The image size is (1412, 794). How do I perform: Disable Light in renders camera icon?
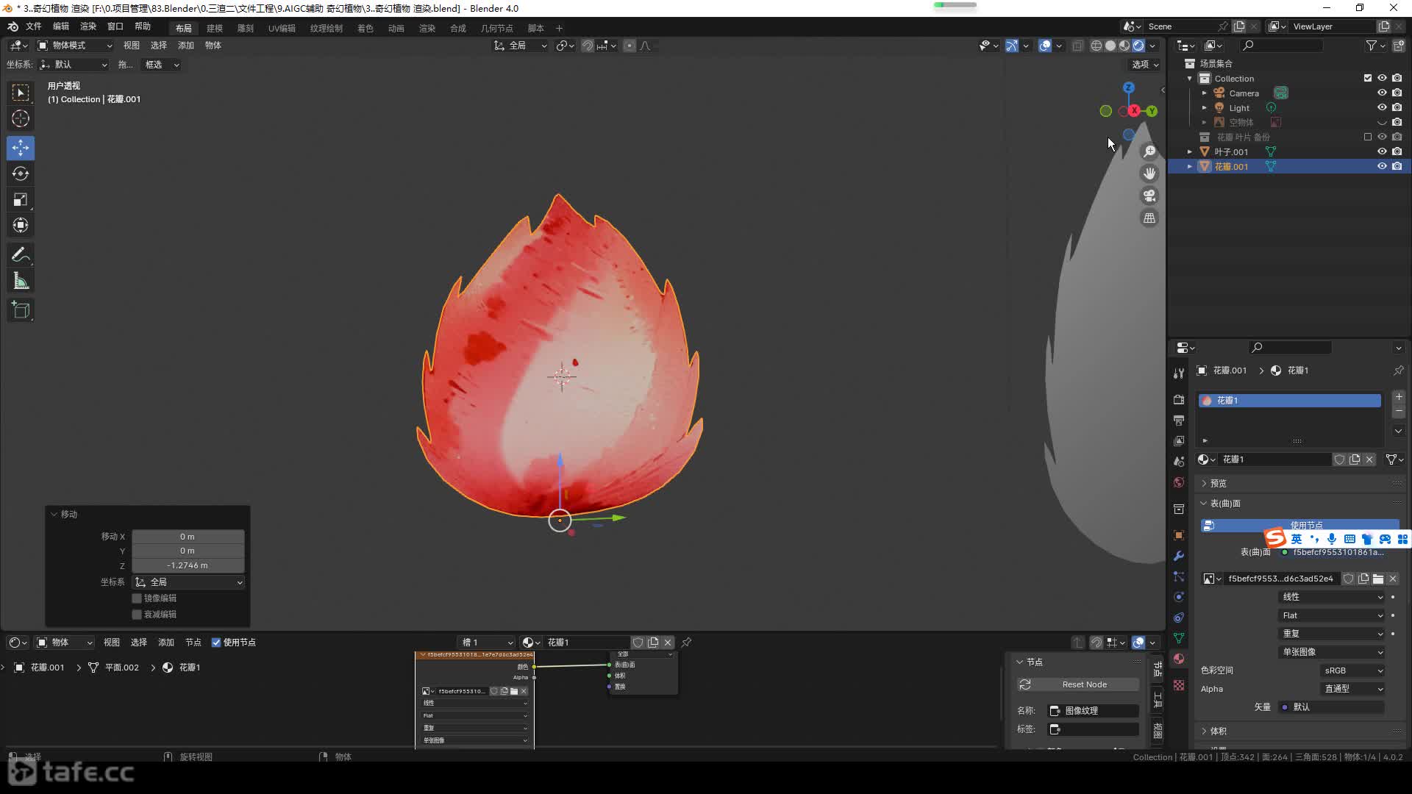click(x=1397, y=107)
